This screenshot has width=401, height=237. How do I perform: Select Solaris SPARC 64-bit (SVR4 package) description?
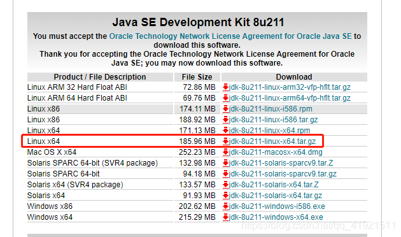[x=92, y=162]
